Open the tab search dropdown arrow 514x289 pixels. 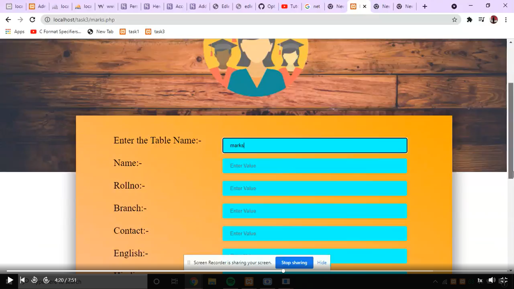pos(454,6)
